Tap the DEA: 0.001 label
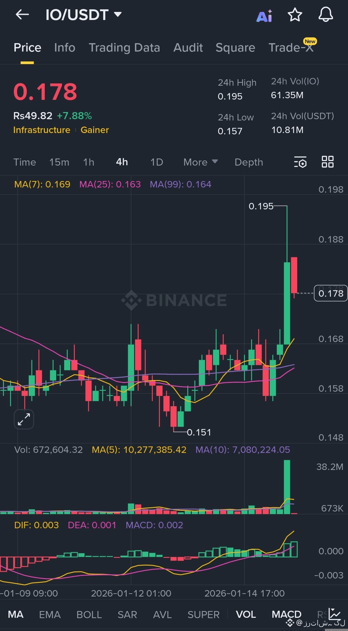348x631 pixels. point(92,525)
